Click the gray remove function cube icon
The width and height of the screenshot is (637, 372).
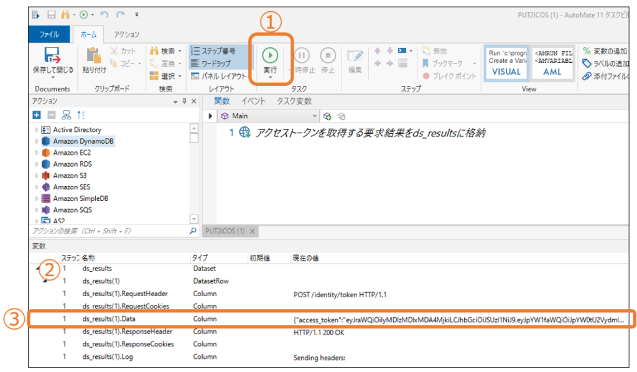click(342, 116)
